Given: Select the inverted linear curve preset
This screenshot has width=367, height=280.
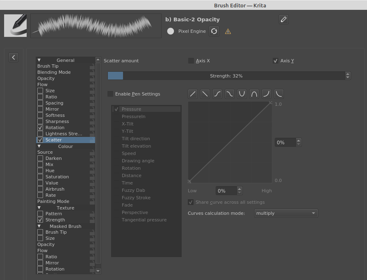Looking at the screenshot, I should (205, 94).
